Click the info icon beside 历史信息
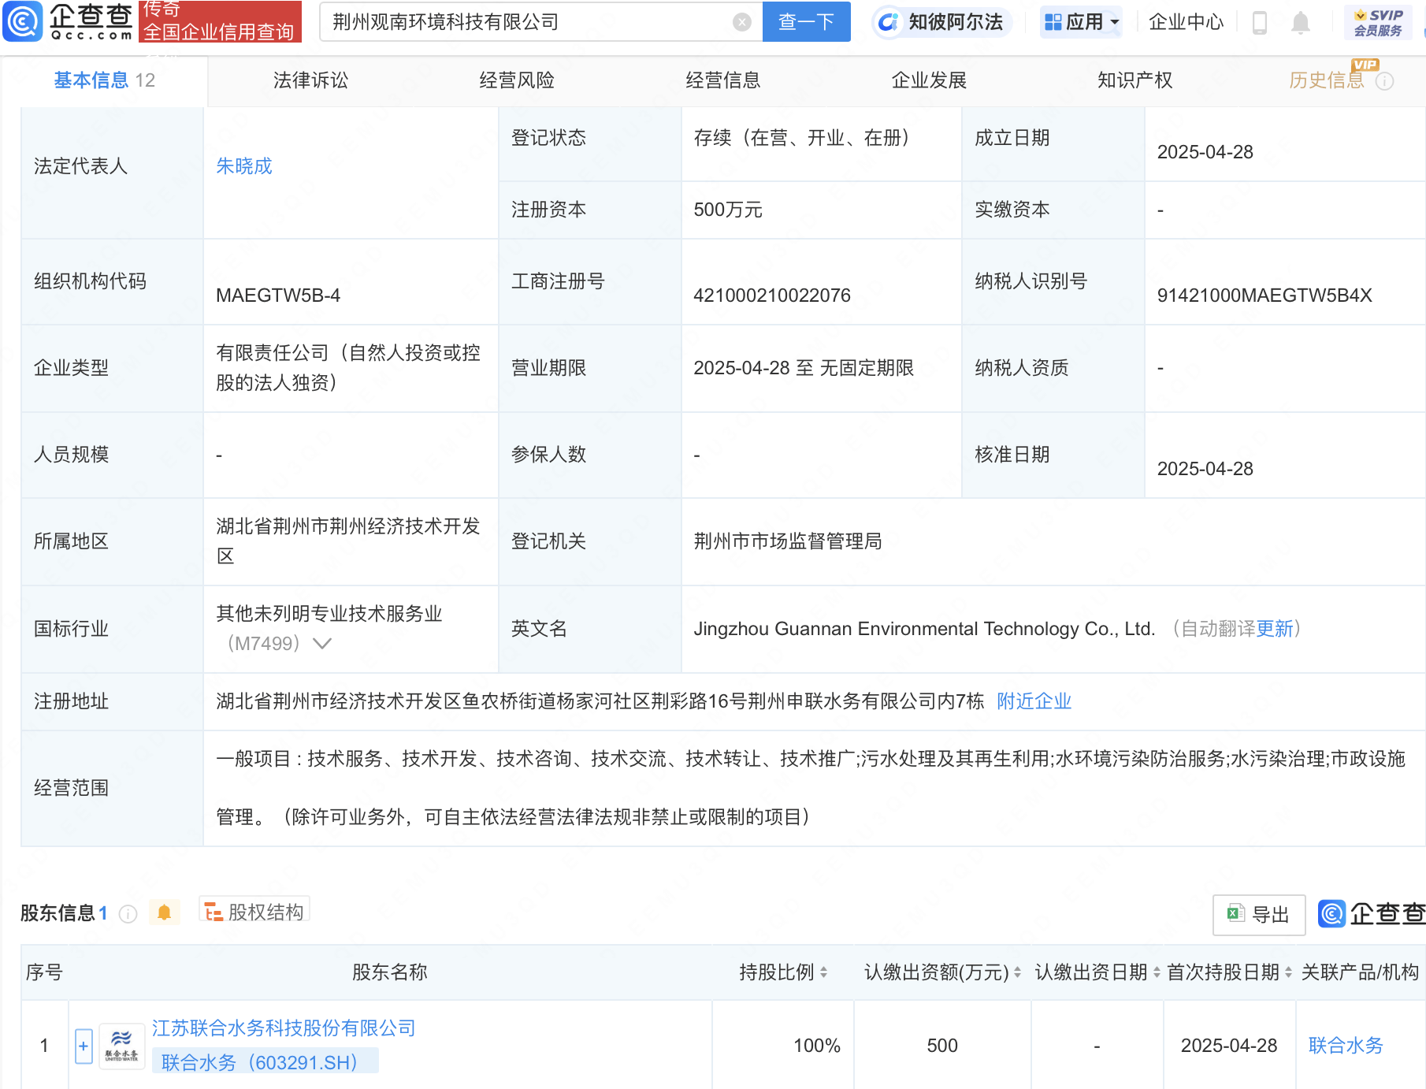 click(1384, 81)
